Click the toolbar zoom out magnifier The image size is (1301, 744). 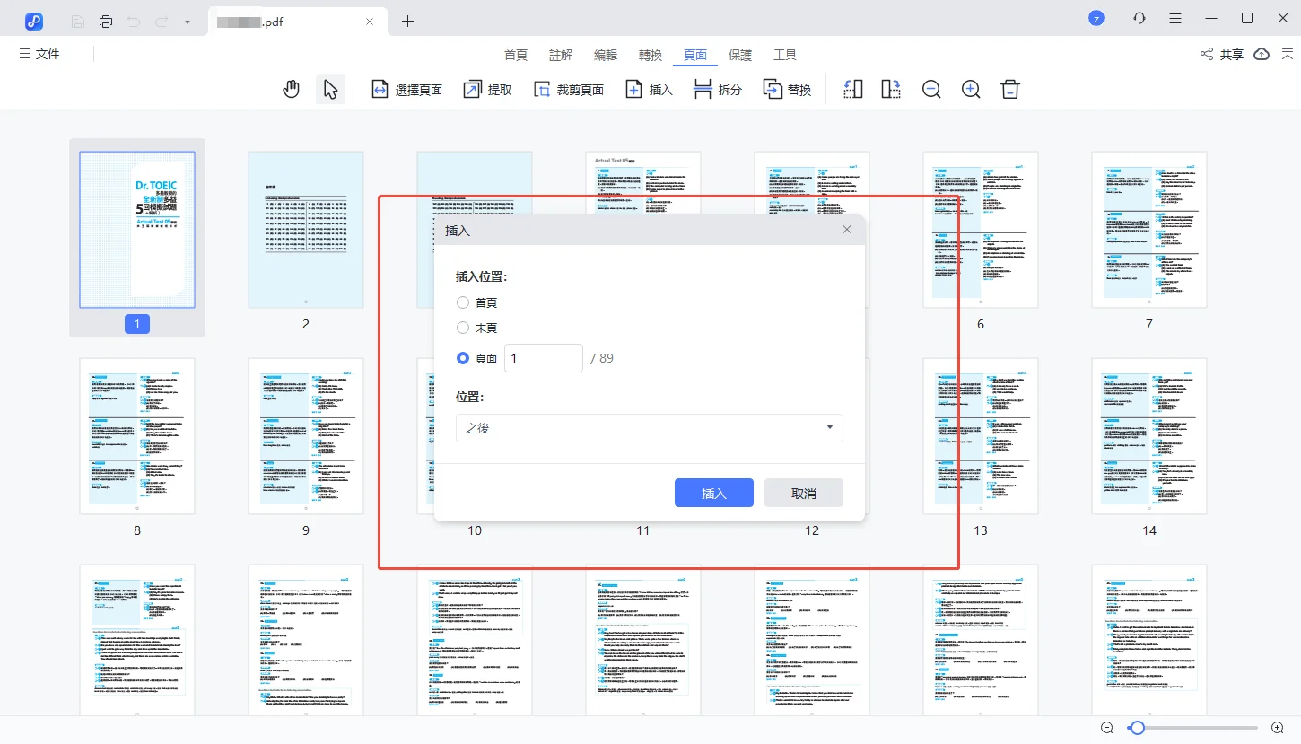point(931,89)
